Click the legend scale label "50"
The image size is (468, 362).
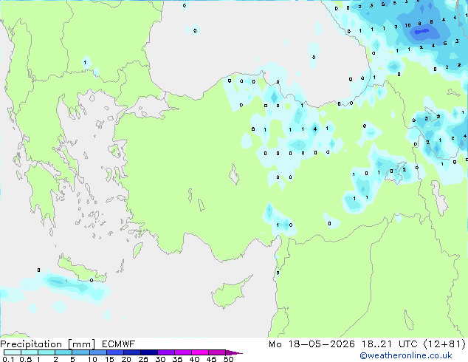228,359
